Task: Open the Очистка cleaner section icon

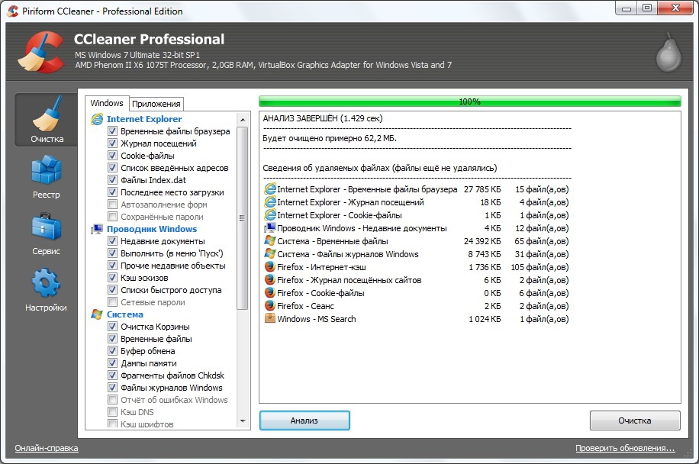Action: [x=47, y=114]
